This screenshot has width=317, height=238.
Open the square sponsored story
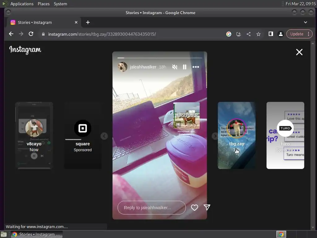coord(83,135)
